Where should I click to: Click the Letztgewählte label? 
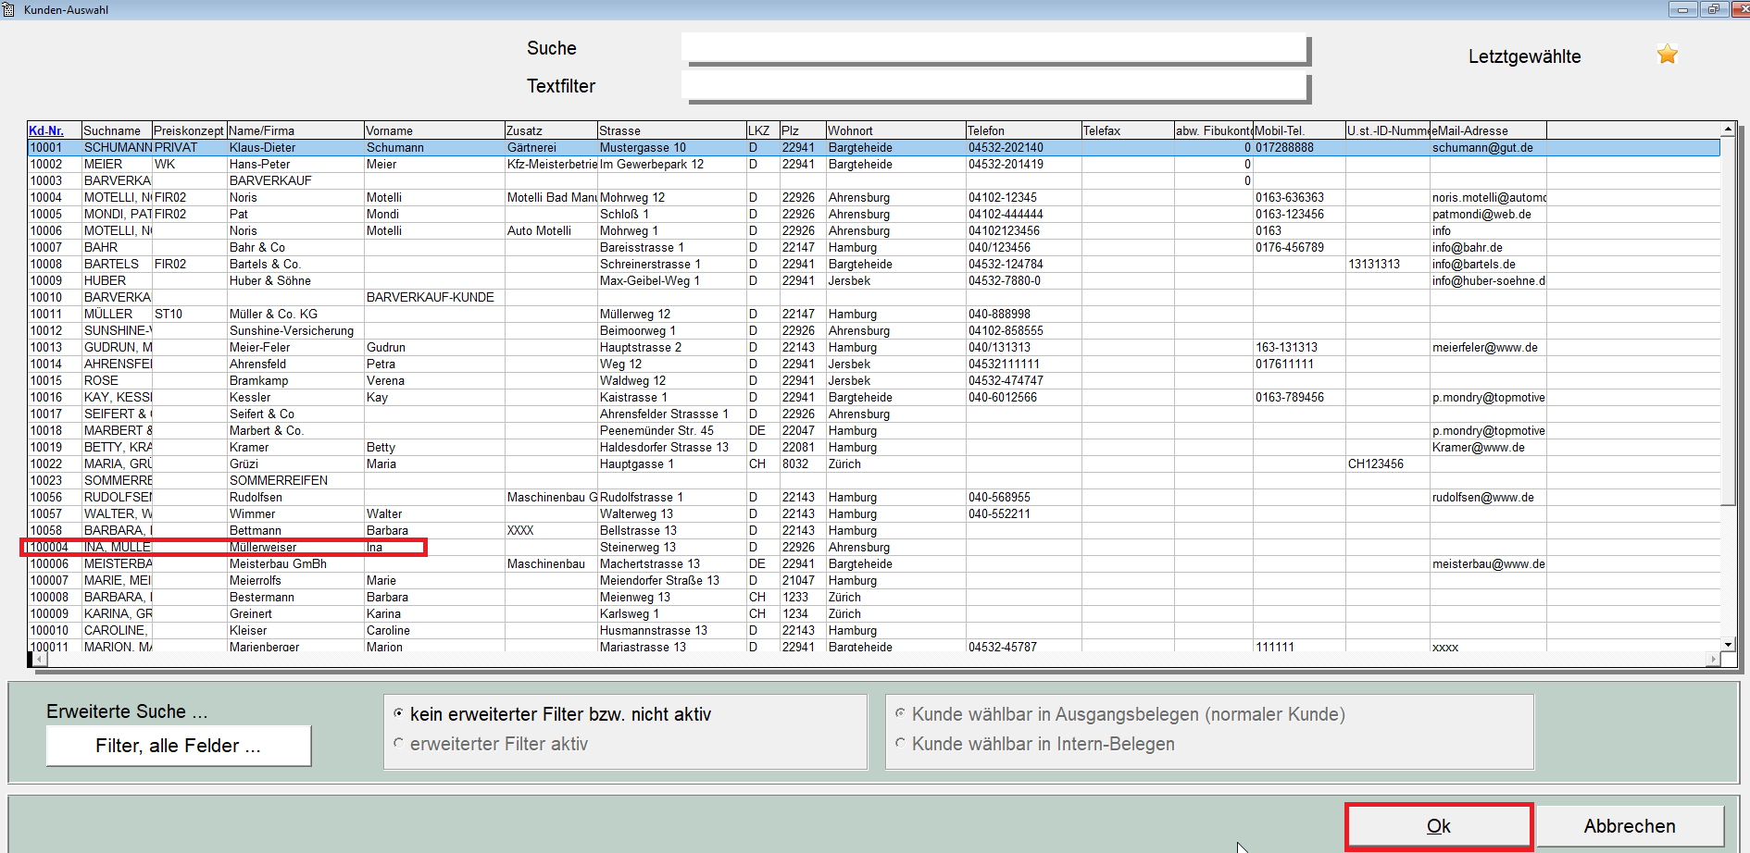[x=1524, y=56]
